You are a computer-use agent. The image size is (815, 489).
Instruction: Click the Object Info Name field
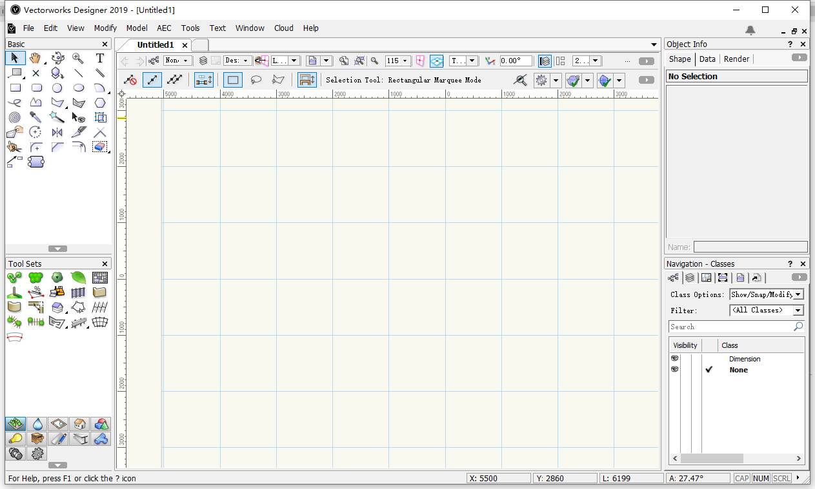pos(750,247)
